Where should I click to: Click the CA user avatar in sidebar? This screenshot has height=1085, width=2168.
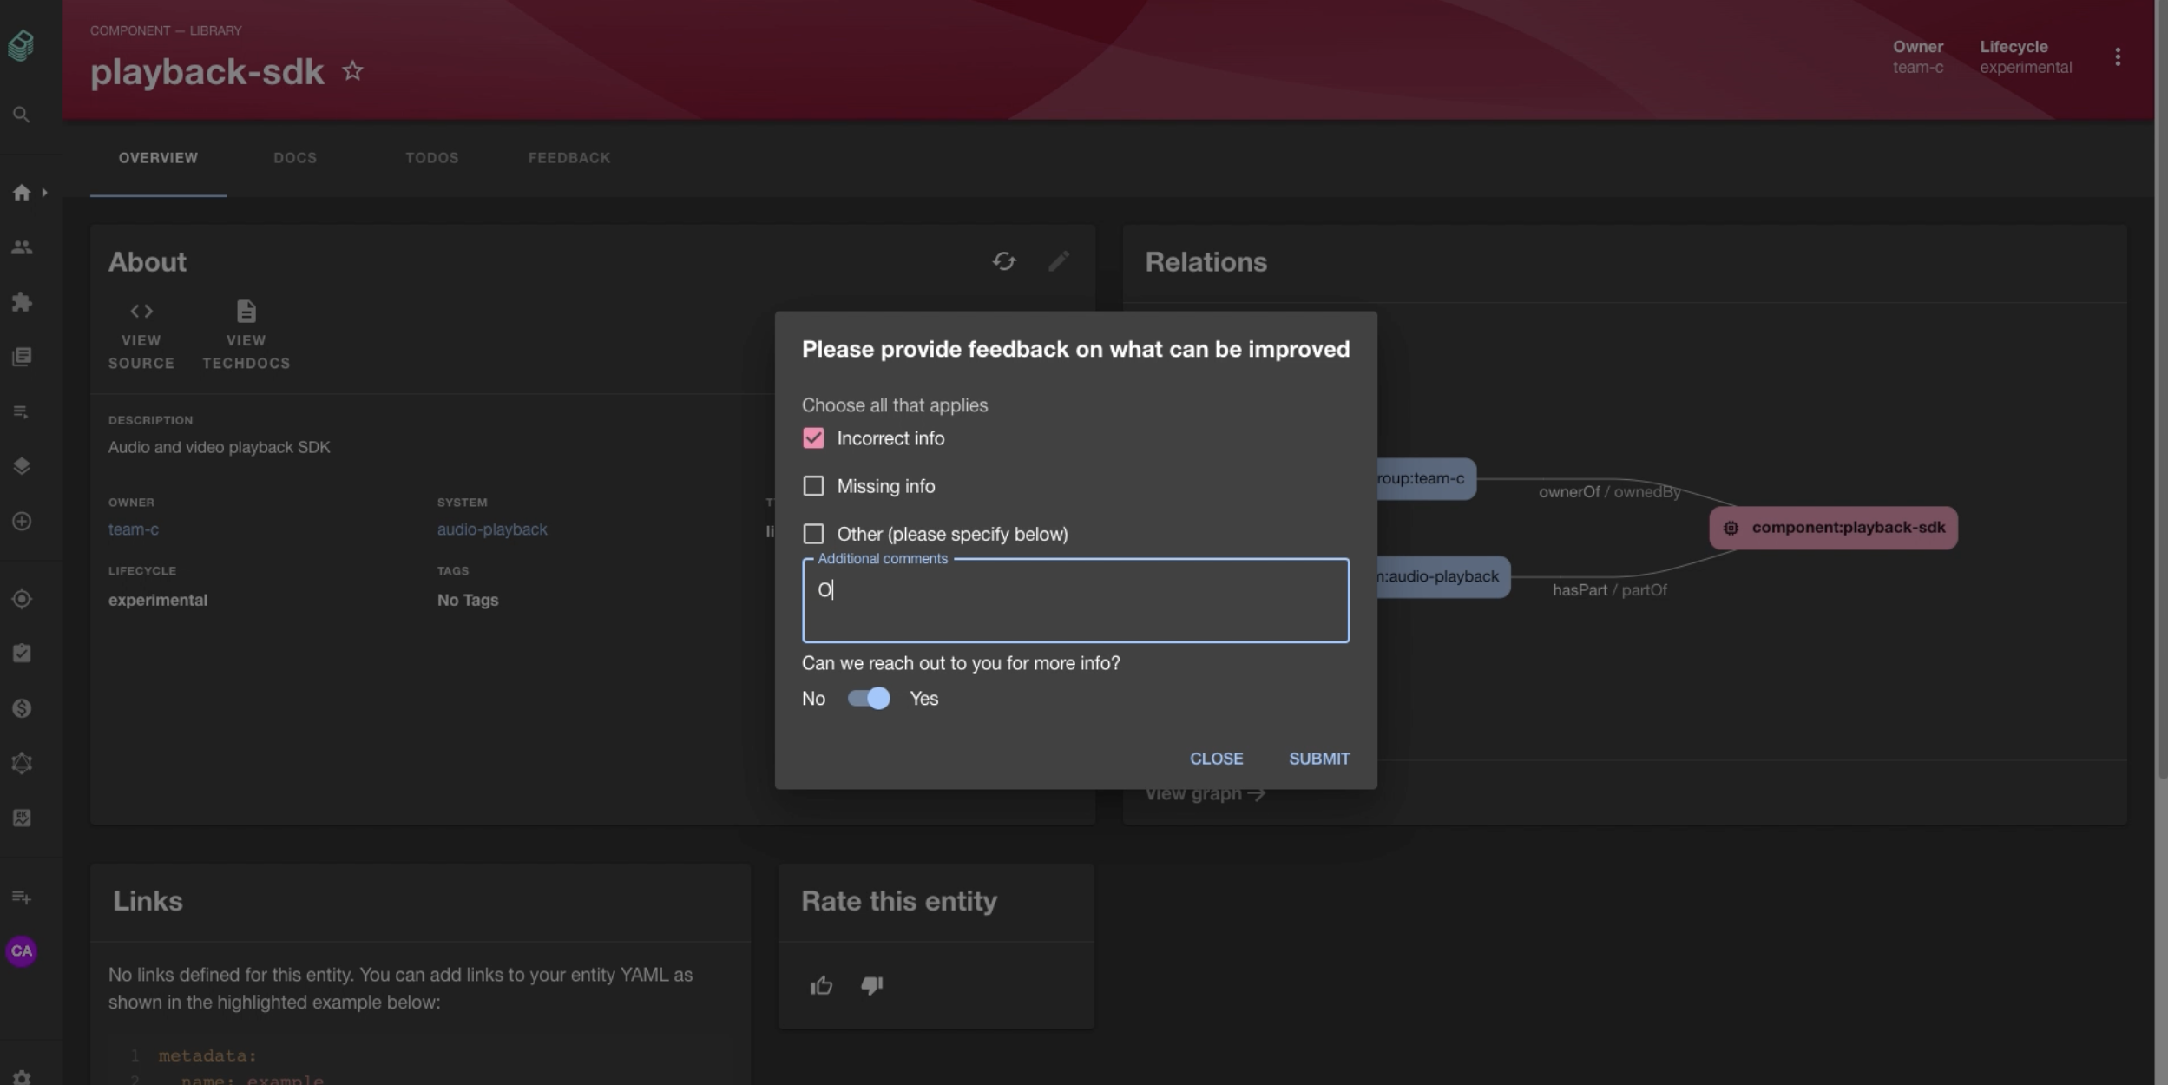(x=22, y=950)
